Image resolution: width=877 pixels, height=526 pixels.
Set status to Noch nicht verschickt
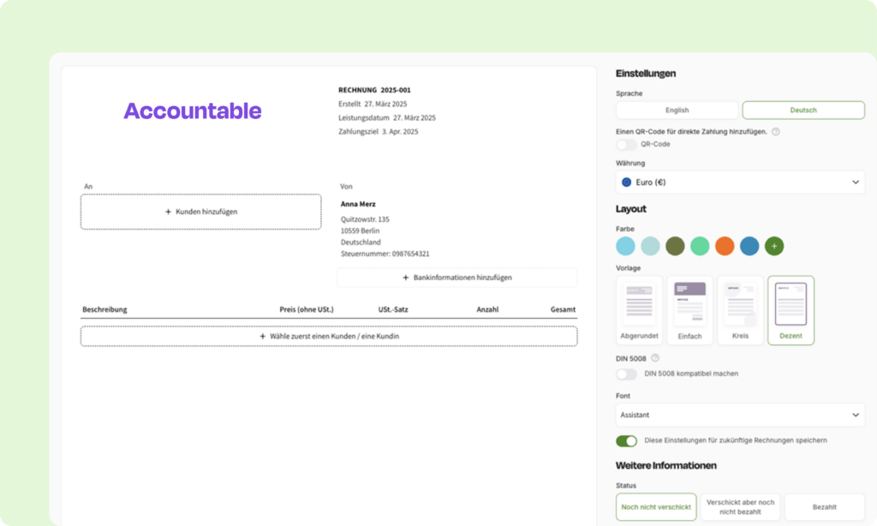[x=656, y=507]
